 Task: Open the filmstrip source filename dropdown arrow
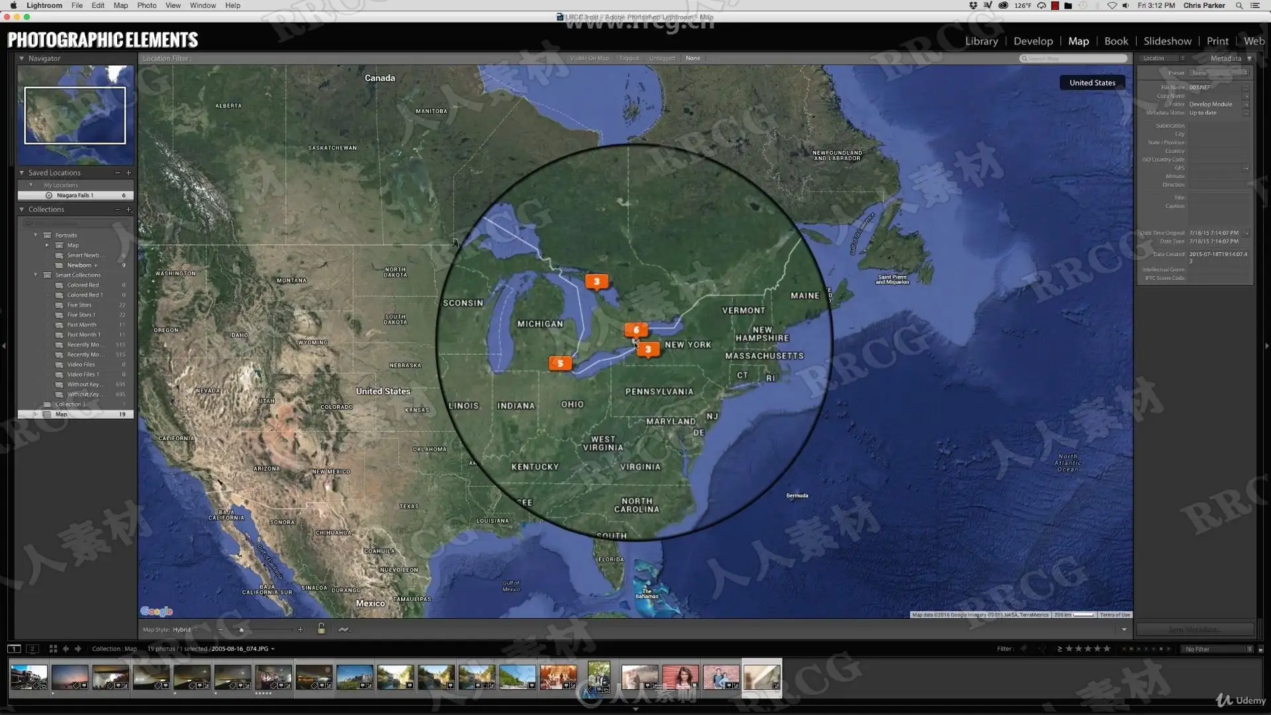(273, 649)
